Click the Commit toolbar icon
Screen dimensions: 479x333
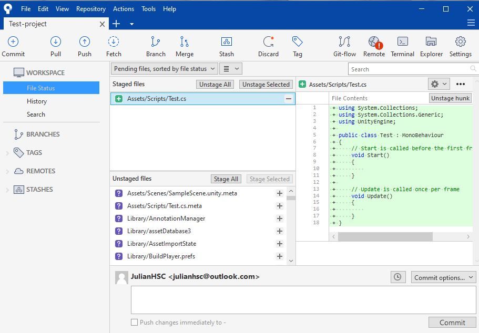click(13, 42)
